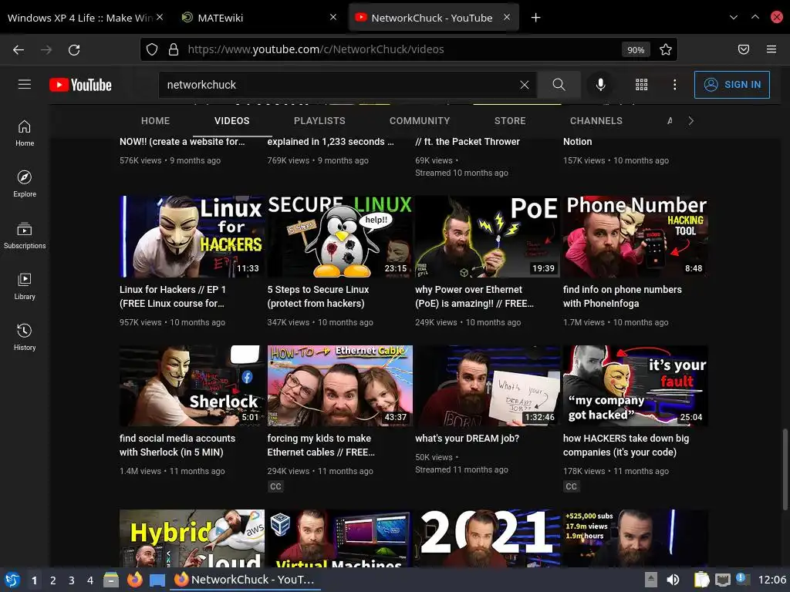Open a new browser tab

pyautogui.click(x=536, y=18)
